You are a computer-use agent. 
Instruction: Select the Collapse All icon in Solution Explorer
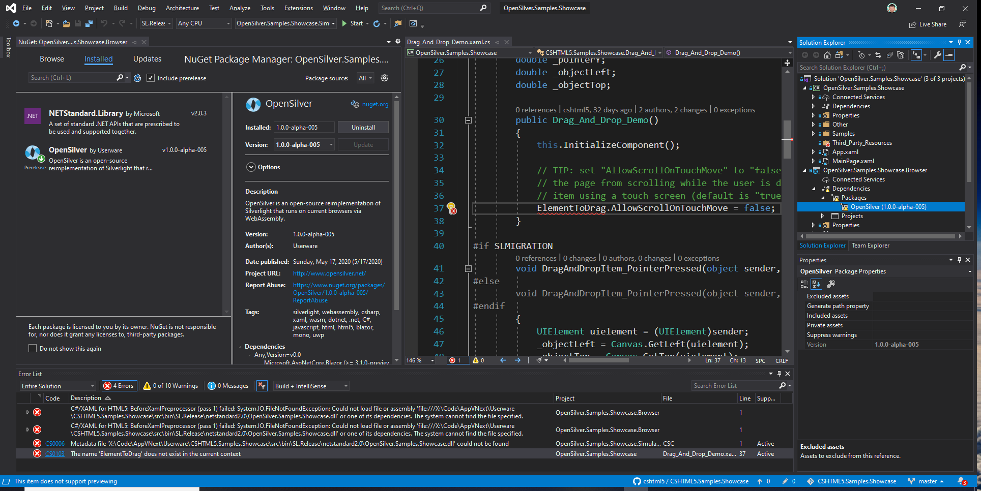[889, 55]
